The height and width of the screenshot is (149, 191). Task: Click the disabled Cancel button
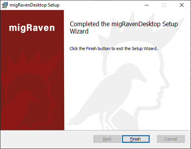click(171, 139)
